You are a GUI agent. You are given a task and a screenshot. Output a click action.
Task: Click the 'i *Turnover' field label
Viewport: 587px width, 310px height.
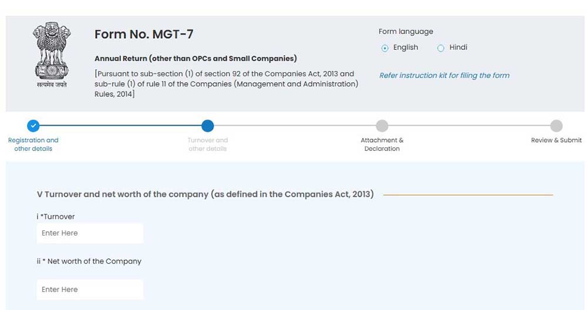pos(56,217)
